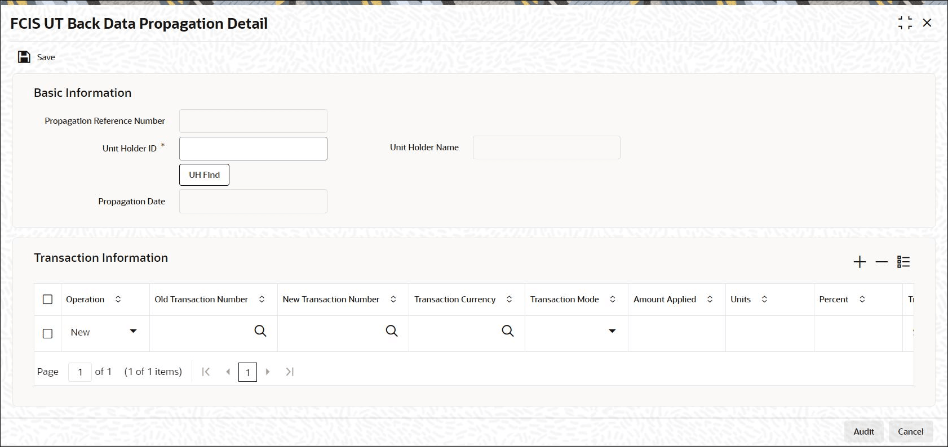Sort by Units column

tap(764, 300)
